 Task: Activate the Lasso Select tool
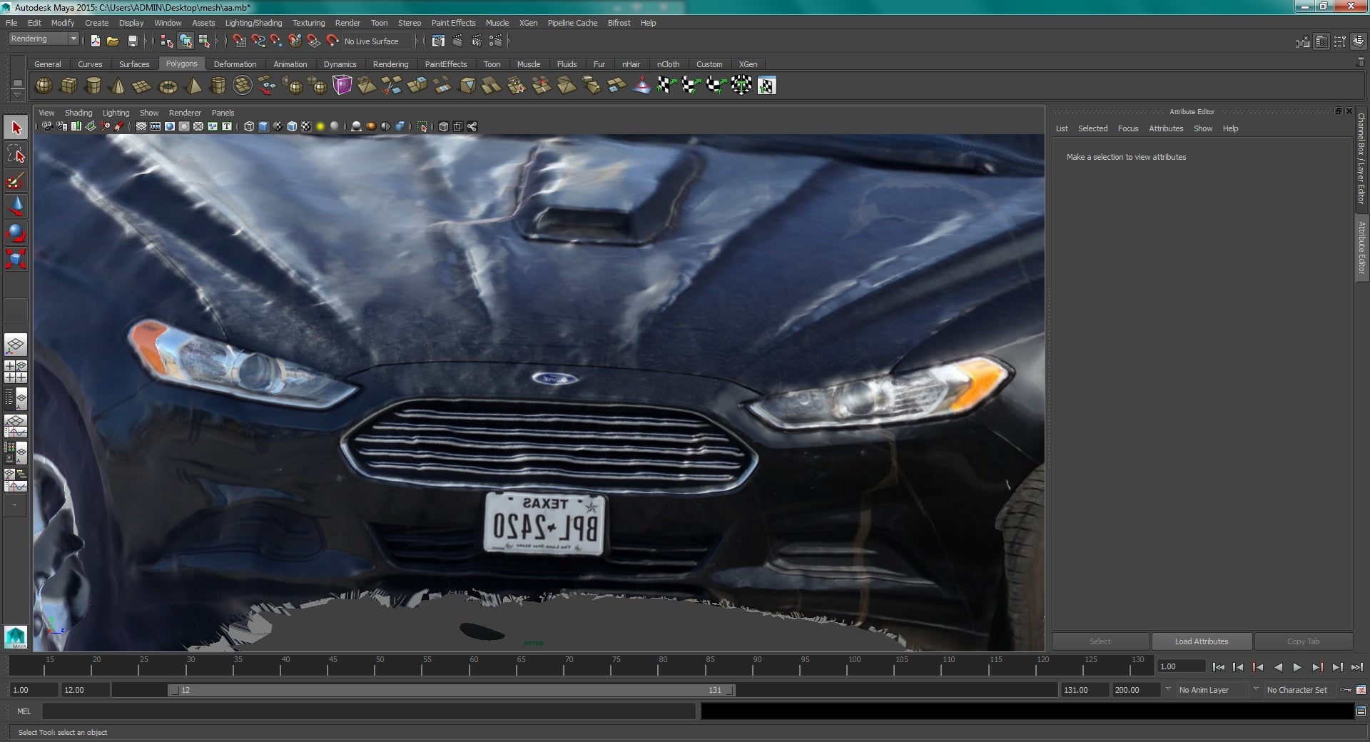click(x=16, y=154)
